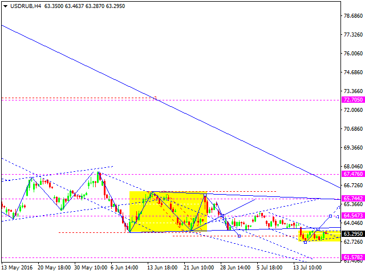Select the large yellow rectangle spanning mid-June

point(168,212)
